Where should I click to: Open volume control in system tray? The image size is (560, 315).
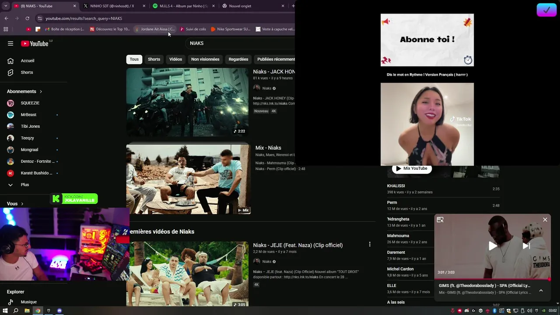click(x=530, y=311)
